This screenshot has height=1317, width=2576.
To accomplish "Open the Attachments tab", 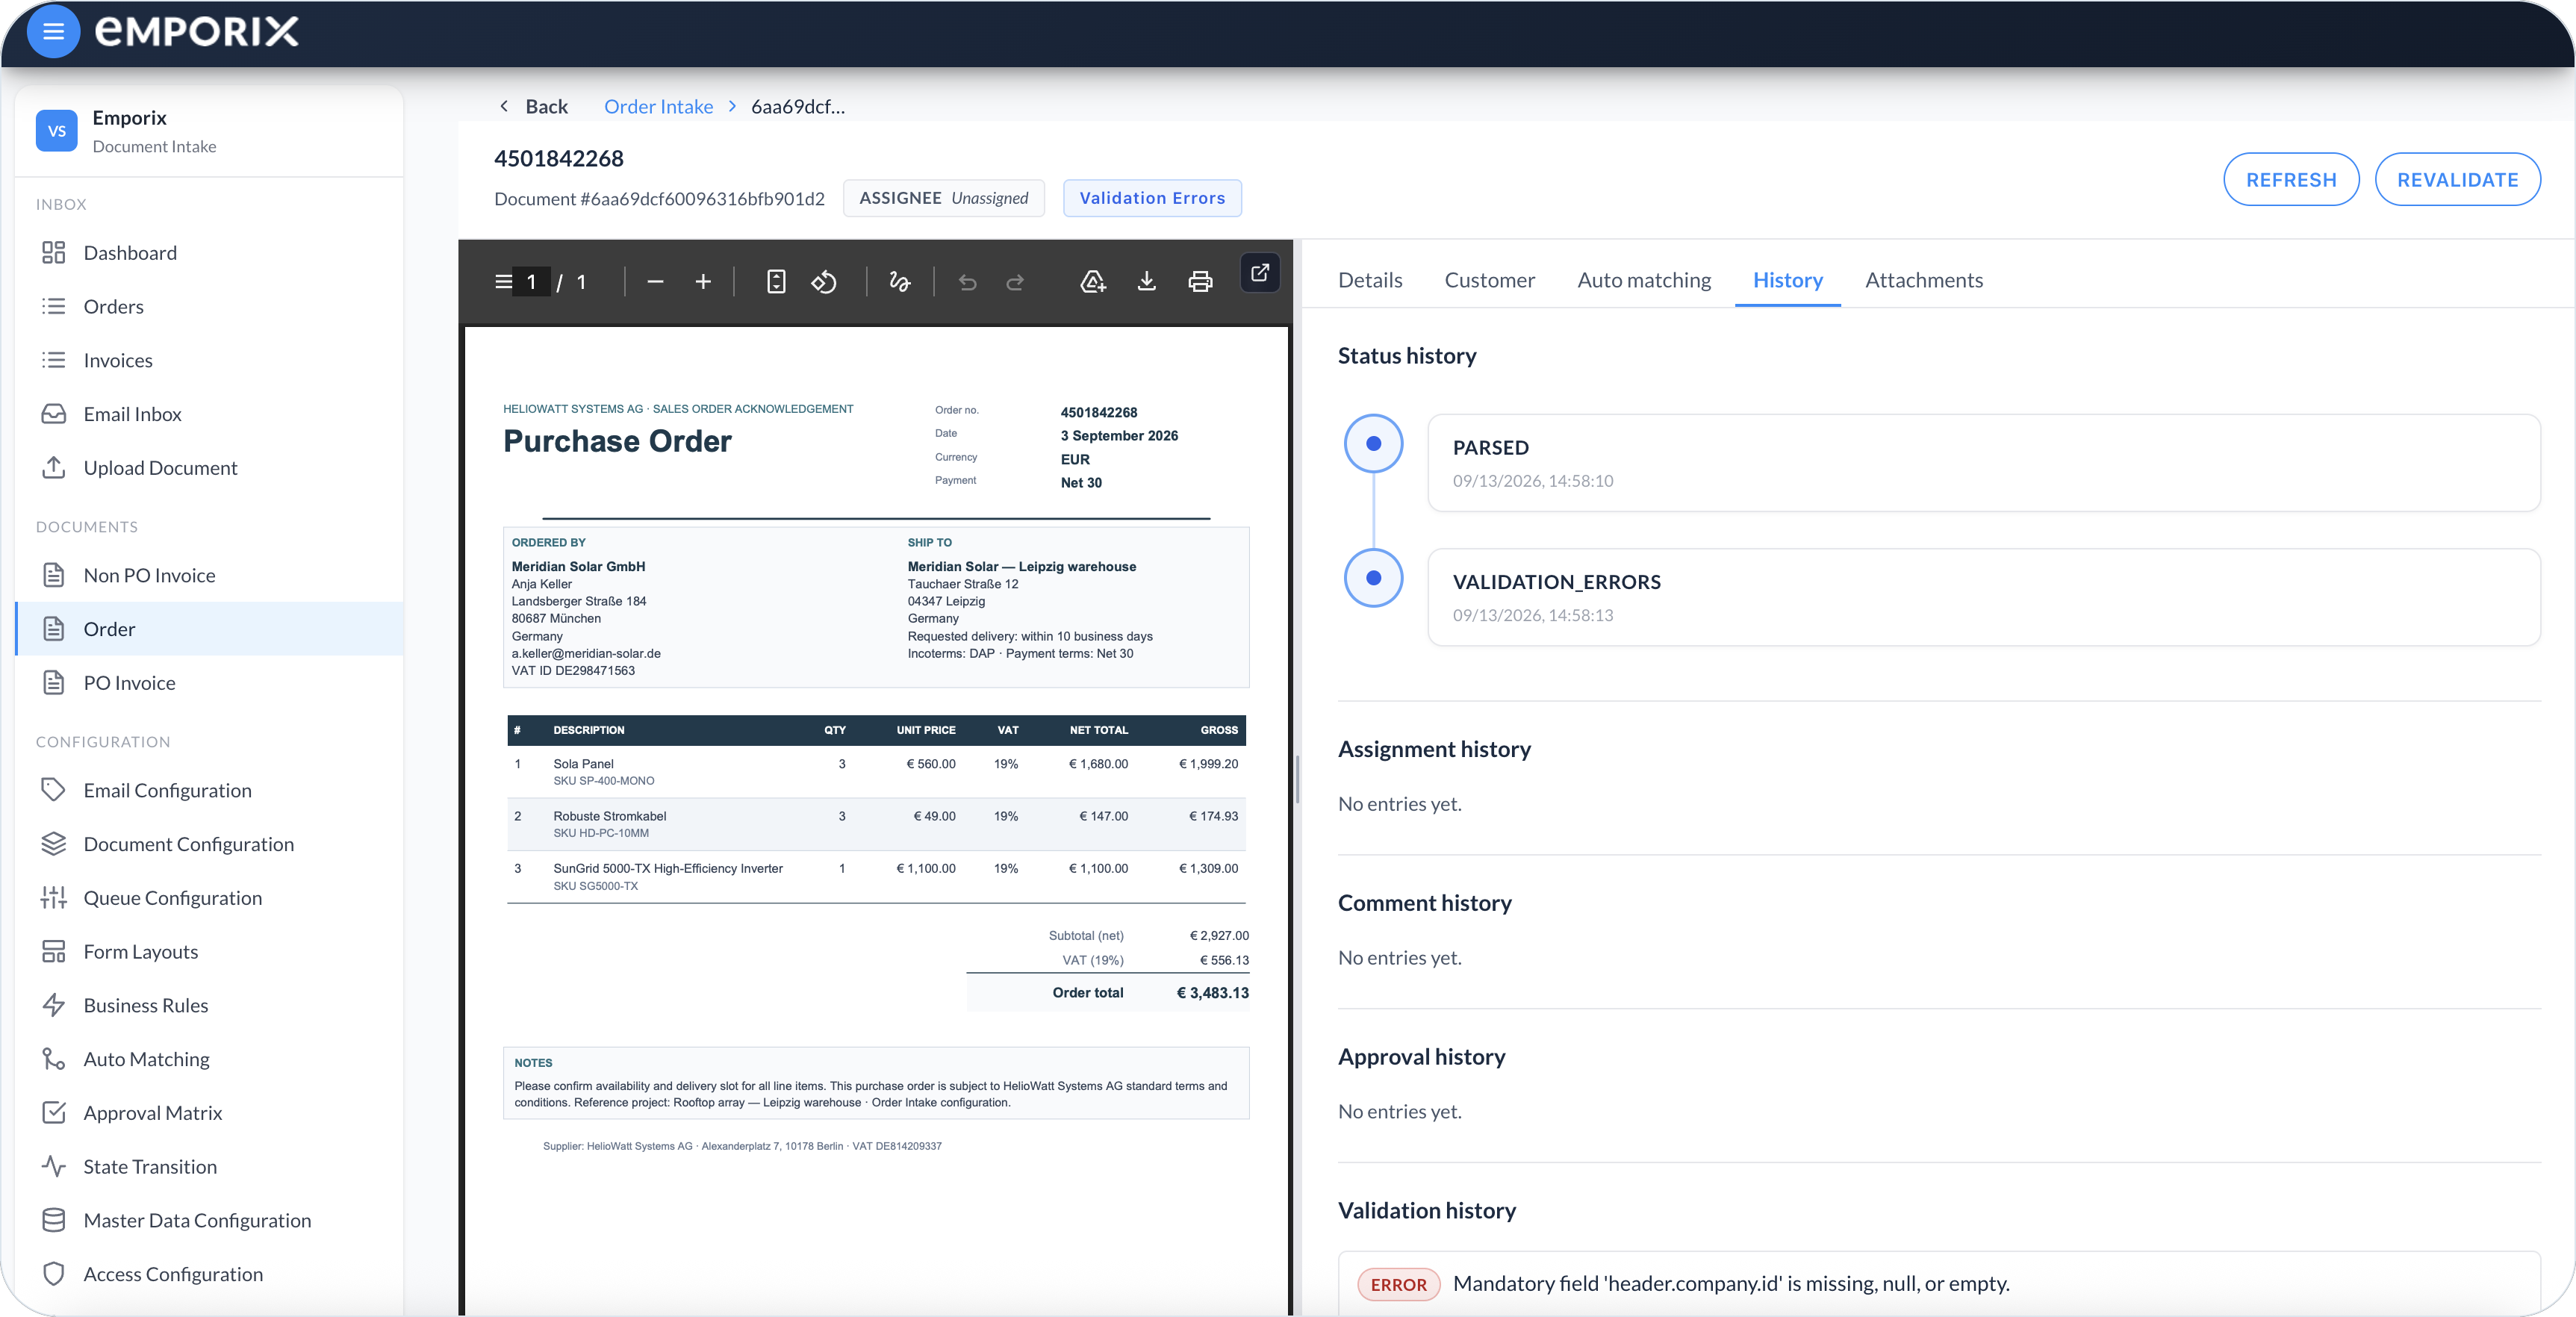I will tap(1923, 280).
